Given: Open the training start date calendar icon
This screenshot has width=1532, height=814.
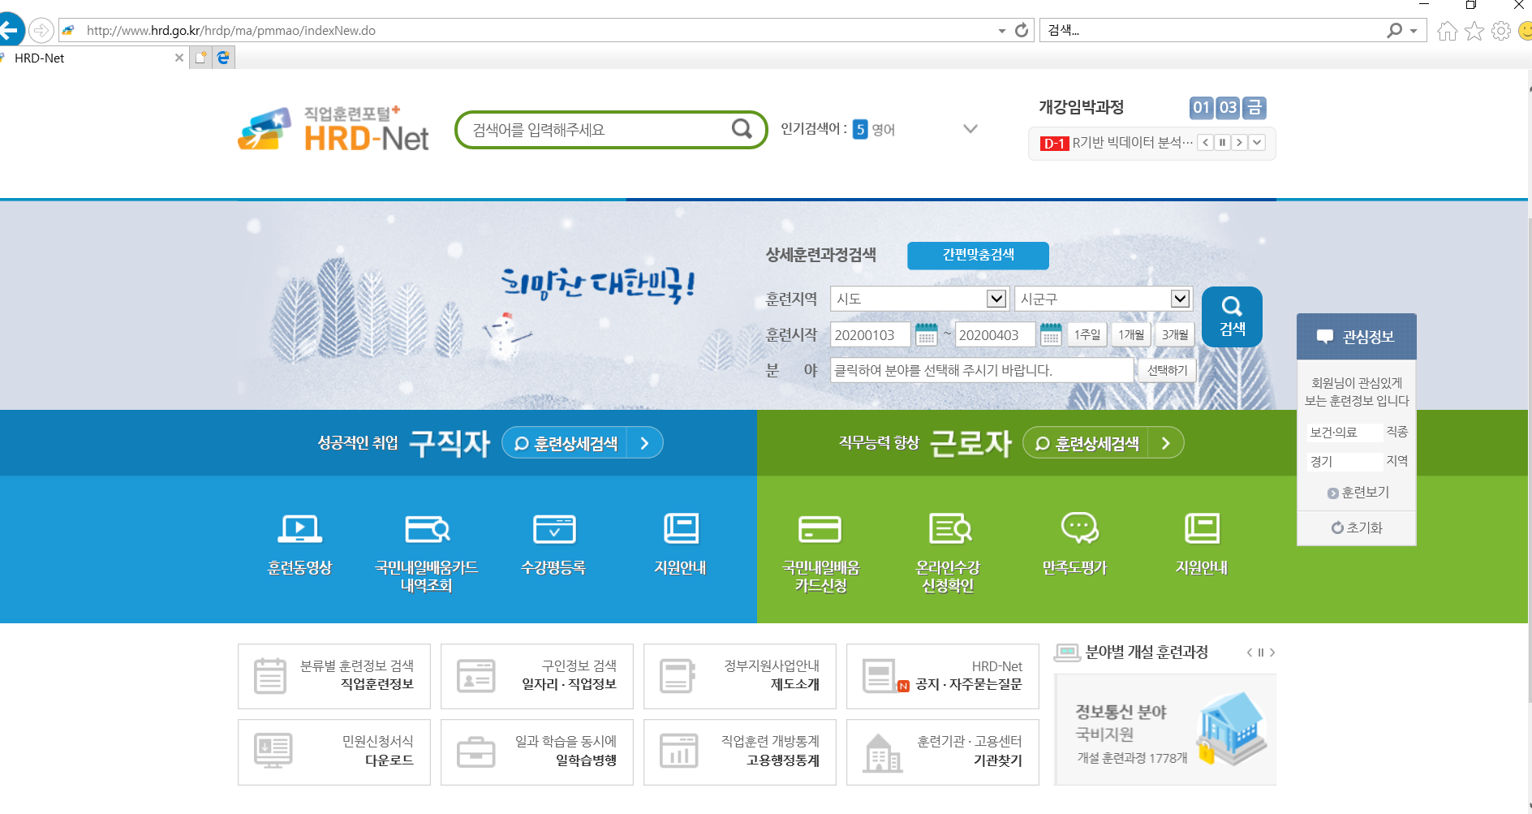Looking at the screenshot, I should pyautogui.click(x=926, y=334).
